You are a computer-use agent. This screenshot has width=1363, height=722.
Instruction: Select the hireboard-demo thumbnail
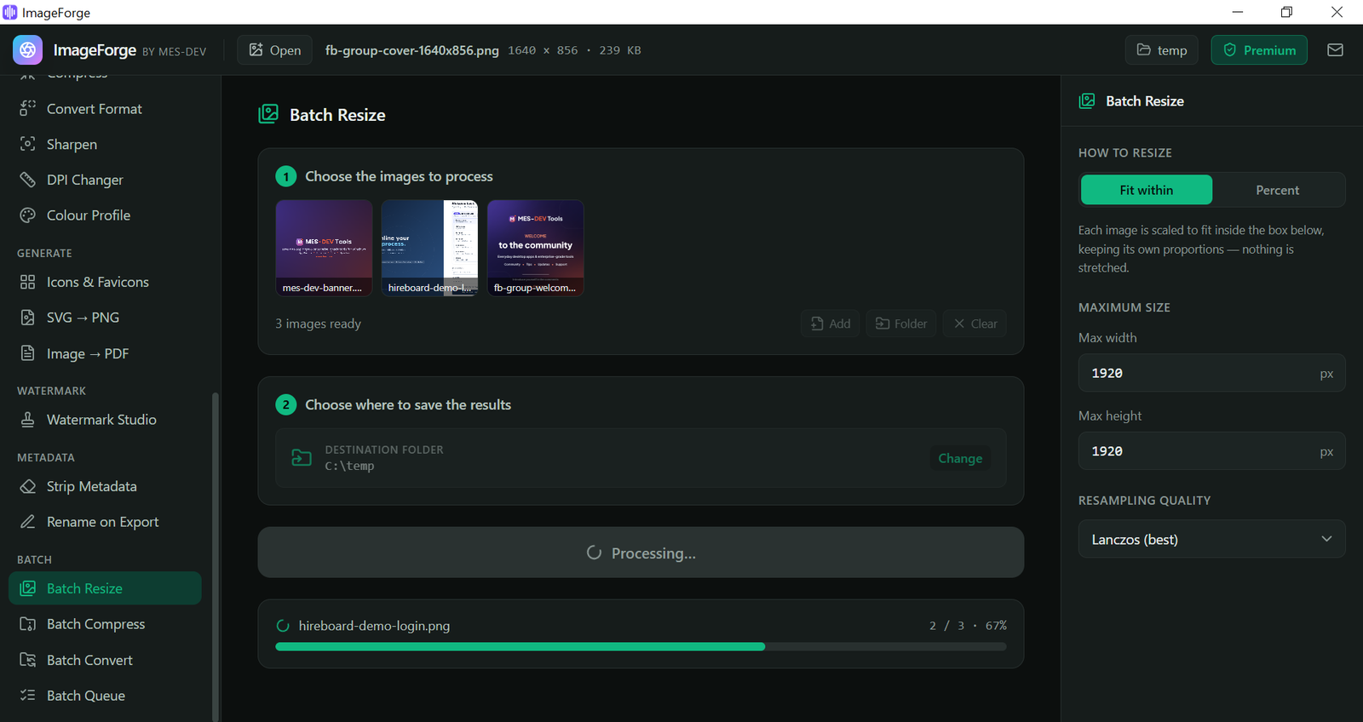[429, 249]
